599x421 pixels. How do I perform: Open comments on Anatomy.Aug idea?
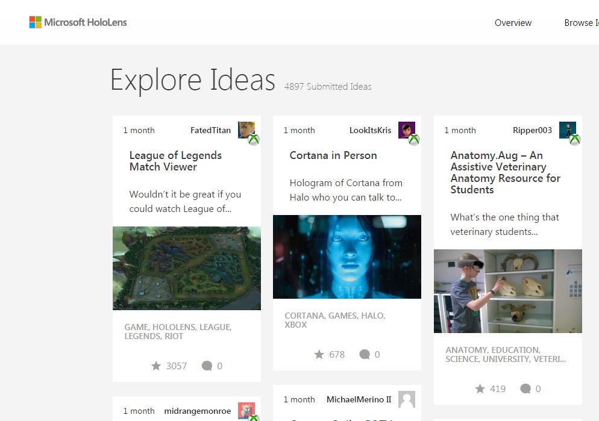(x=525, y=389)
